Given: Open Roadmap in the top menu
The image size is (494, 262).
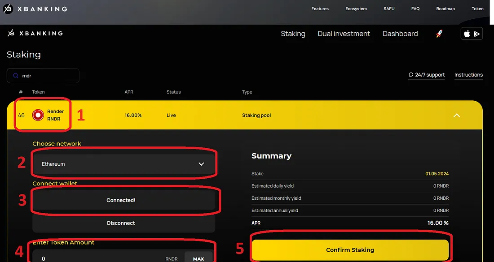Looking at the screenshot, I should coord(445,9).
